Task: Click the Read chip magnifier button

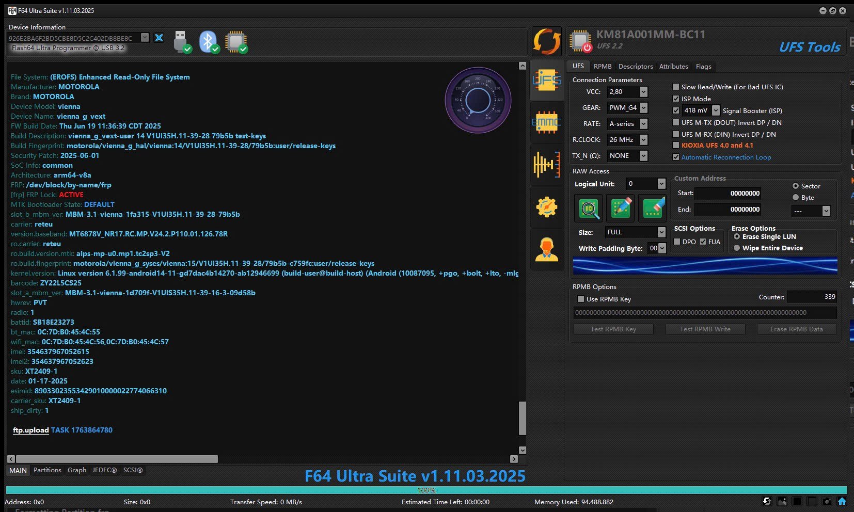Action: click(589, 208)
